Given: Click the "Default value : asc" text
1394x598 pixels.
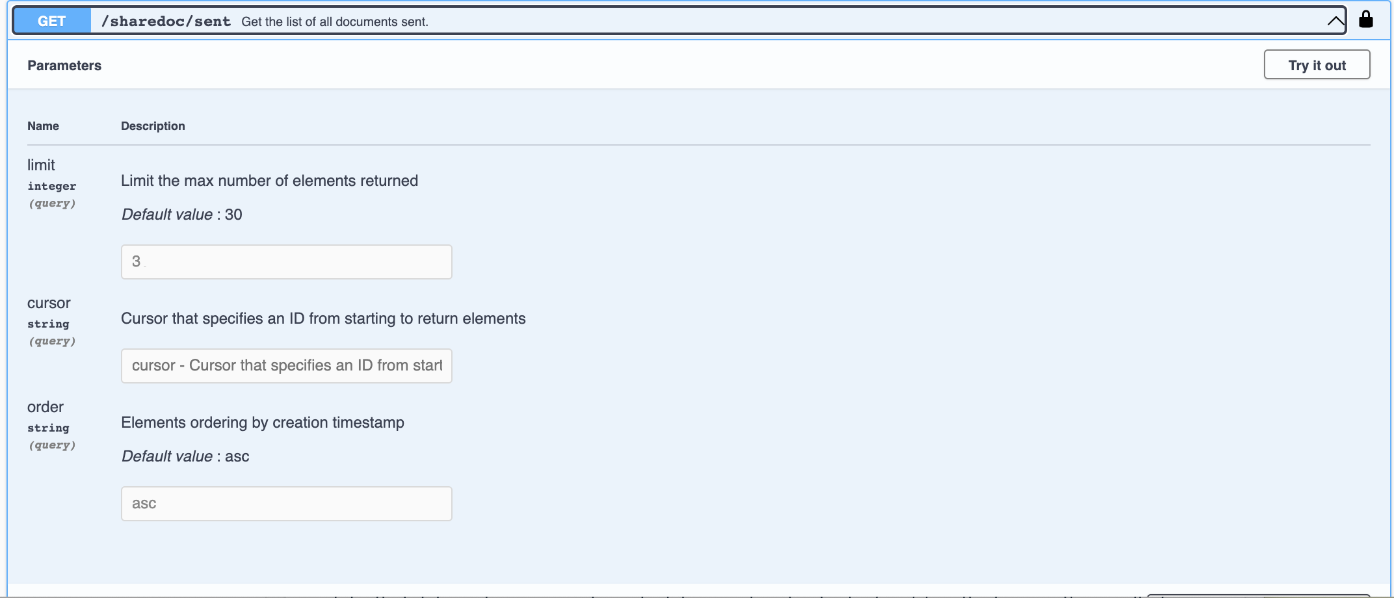Looking at the screenshot, I should [x=185, y=456].
